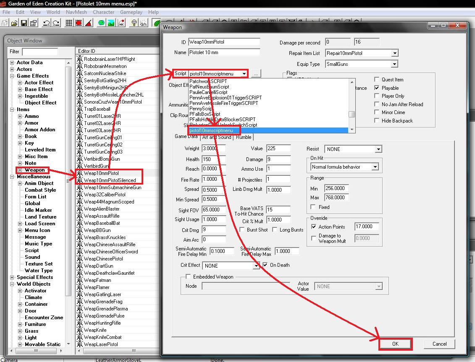Click OK to confirm the weapon
Screen dimensions: 475x362
tap(395, 344)
